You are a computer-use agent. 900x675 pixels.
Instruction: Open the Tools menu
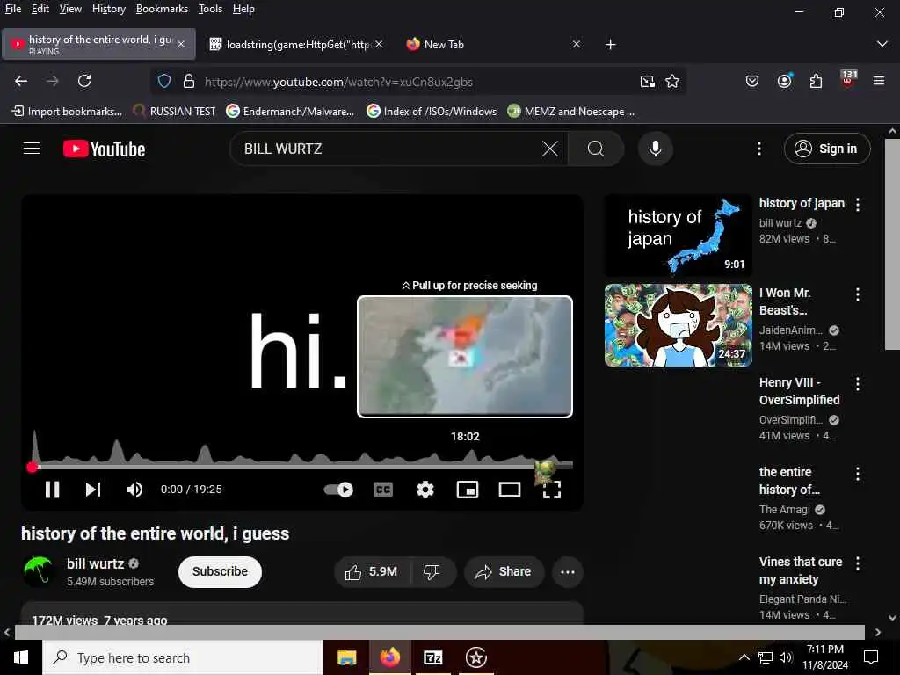[210, 9]
